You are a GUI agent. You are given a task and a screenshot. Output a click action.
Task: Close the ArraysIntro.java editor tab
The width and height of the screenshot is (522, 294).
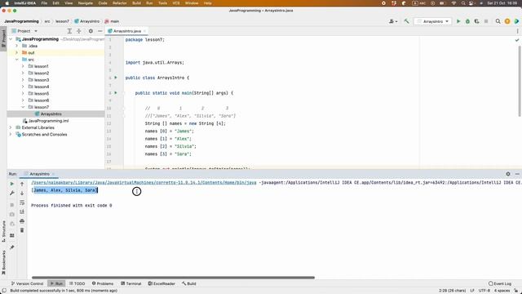(x=145, y=31)
